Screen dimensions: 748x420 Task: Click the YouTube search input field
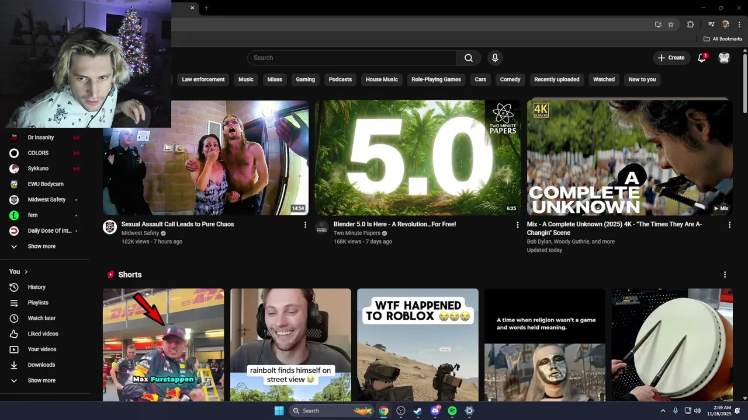coord(352,58)
